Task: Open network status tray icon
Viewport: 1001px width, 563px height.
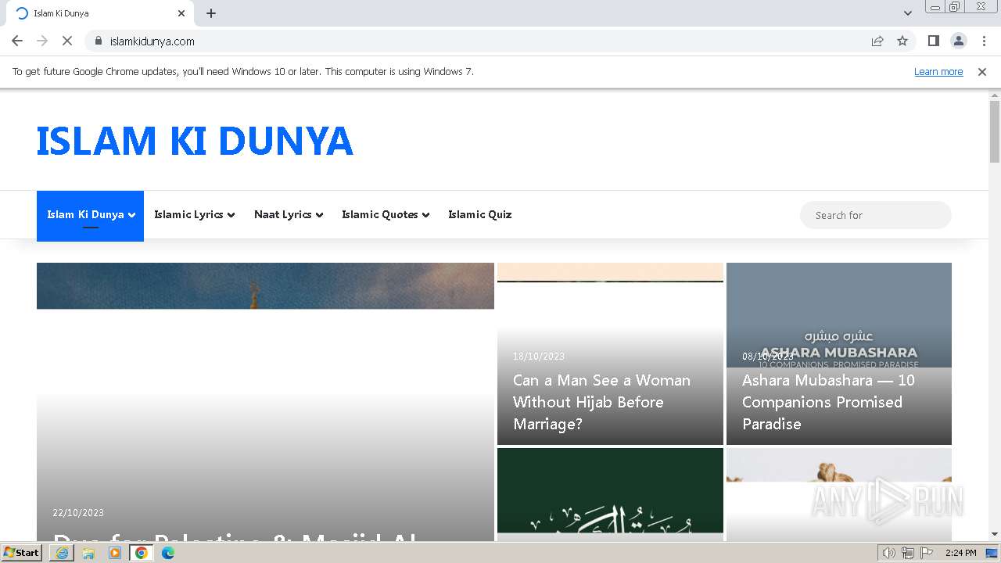Action: (908, 553)
